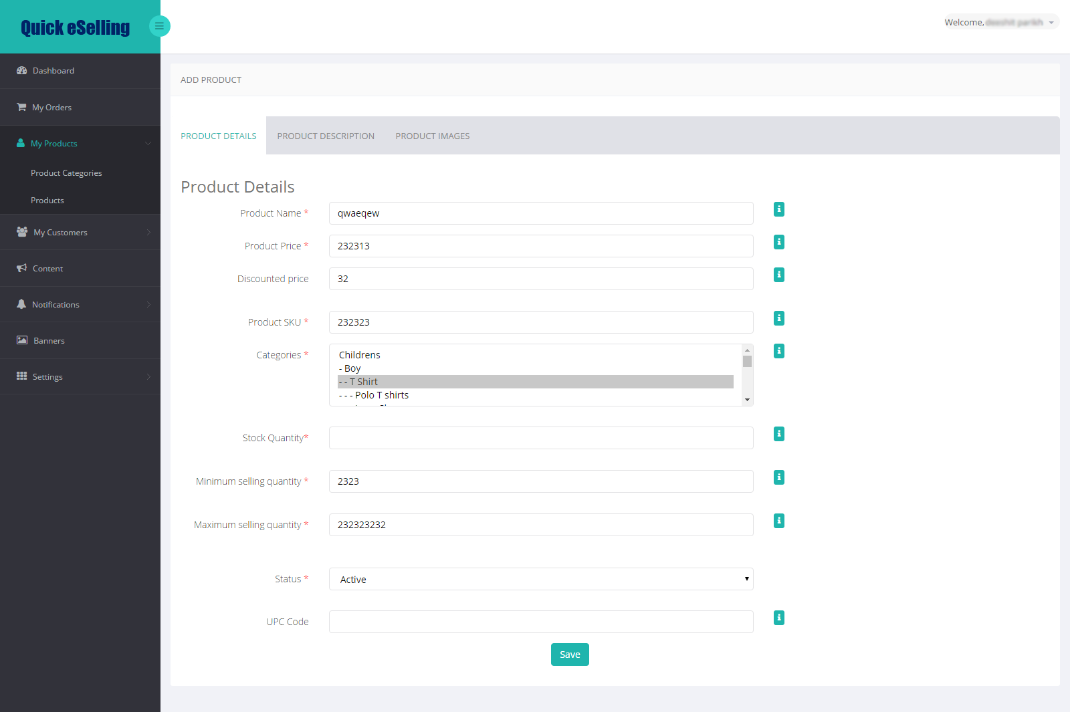This screenshot has height=712, width=1070.
Task: Click the Product SKU input field
Action: (541, 322)
